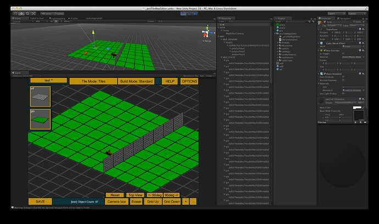The height and width of the screenshot is (224, 379).
Task: Click the Tile Mode: Tiles button
Action: pos(93,81)
